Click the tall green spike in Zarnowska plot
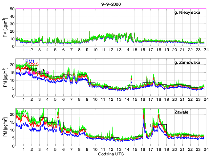Viewport: 210px width, 157px height. pos(147,65)
